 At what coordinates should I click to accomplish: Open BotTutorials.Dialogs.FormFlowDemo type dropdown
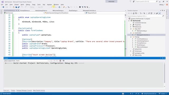65,13
